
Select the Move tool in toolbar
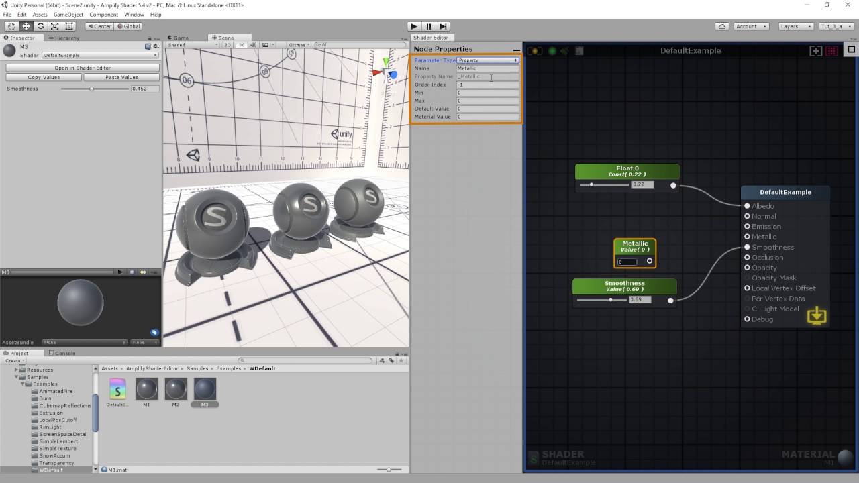click(26, 26)
